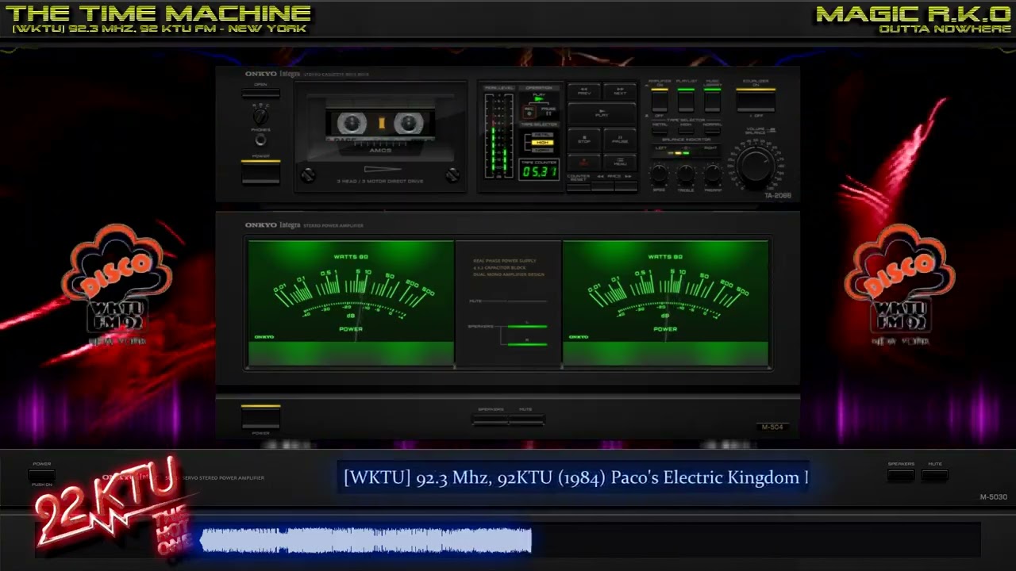Click the Mute button on the M-504 panel
Image resolution: width=1016 pixels, height=571 pixels.
point(525,418)
